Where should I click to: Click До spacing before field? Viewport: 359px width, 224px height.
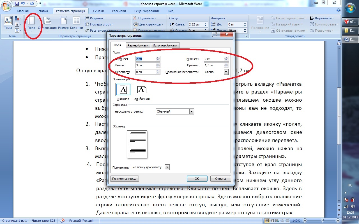(x=236, y=24)
